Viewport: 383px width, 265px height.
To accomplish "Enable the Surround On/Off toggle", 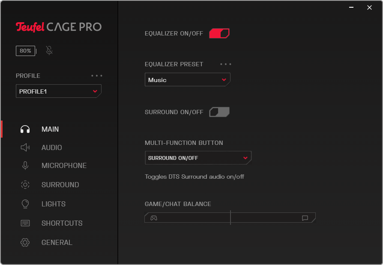I will click(219, 112).
